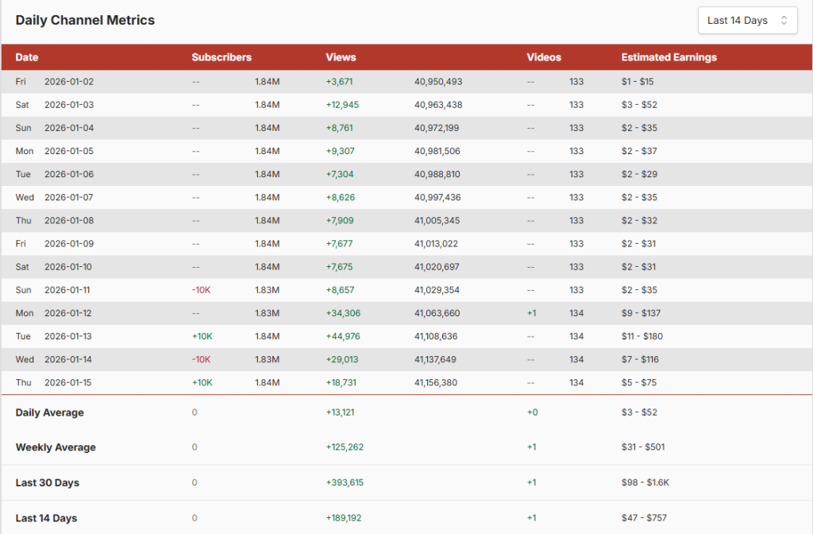This screenshot has width=813, height=534.
Task: Select the Daily Average summary row label
Action: 49,412
